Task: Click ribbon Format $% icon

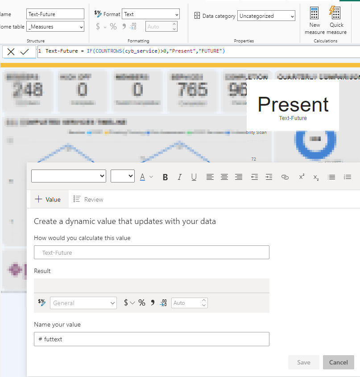Action: pos(98,14)
